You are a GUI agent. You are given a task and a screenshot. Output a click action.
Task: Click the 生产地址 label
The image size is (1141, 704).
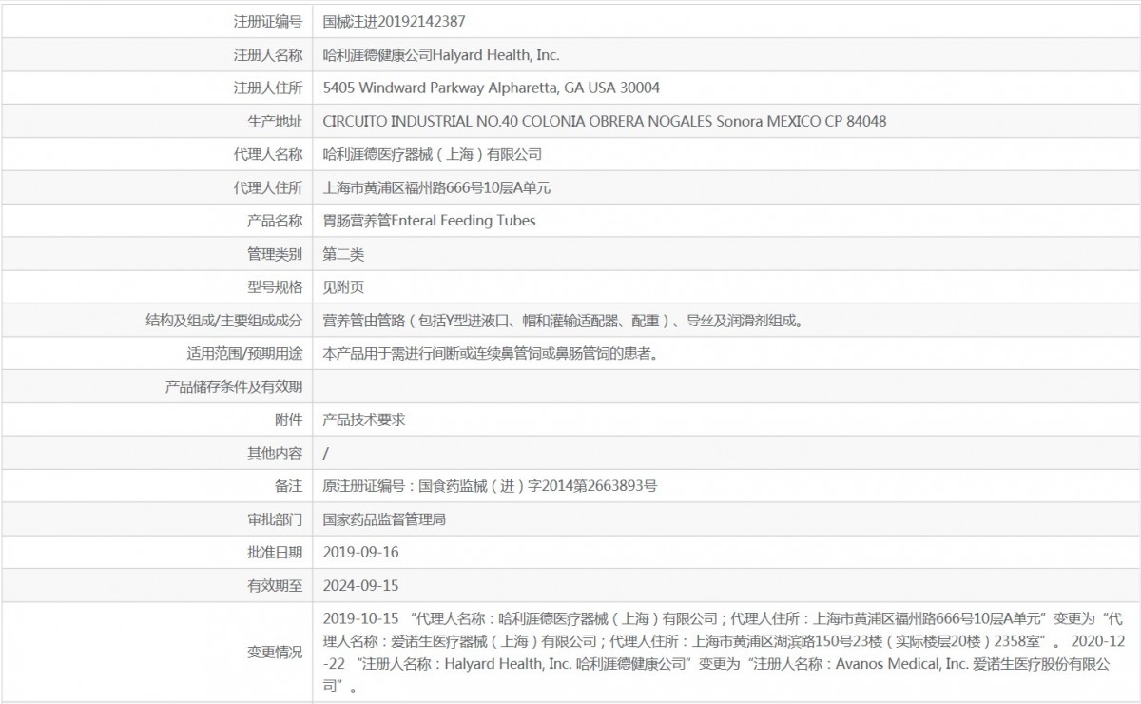click(x=275, y=121)
